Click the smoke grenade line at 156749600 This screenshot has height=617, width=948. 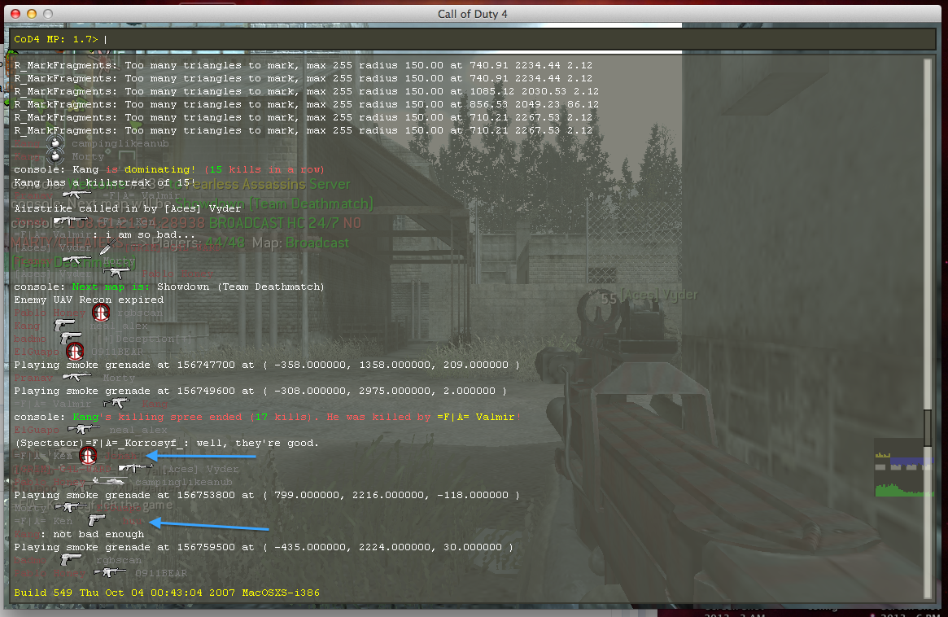pyautogui.click(x=260, y=391)
